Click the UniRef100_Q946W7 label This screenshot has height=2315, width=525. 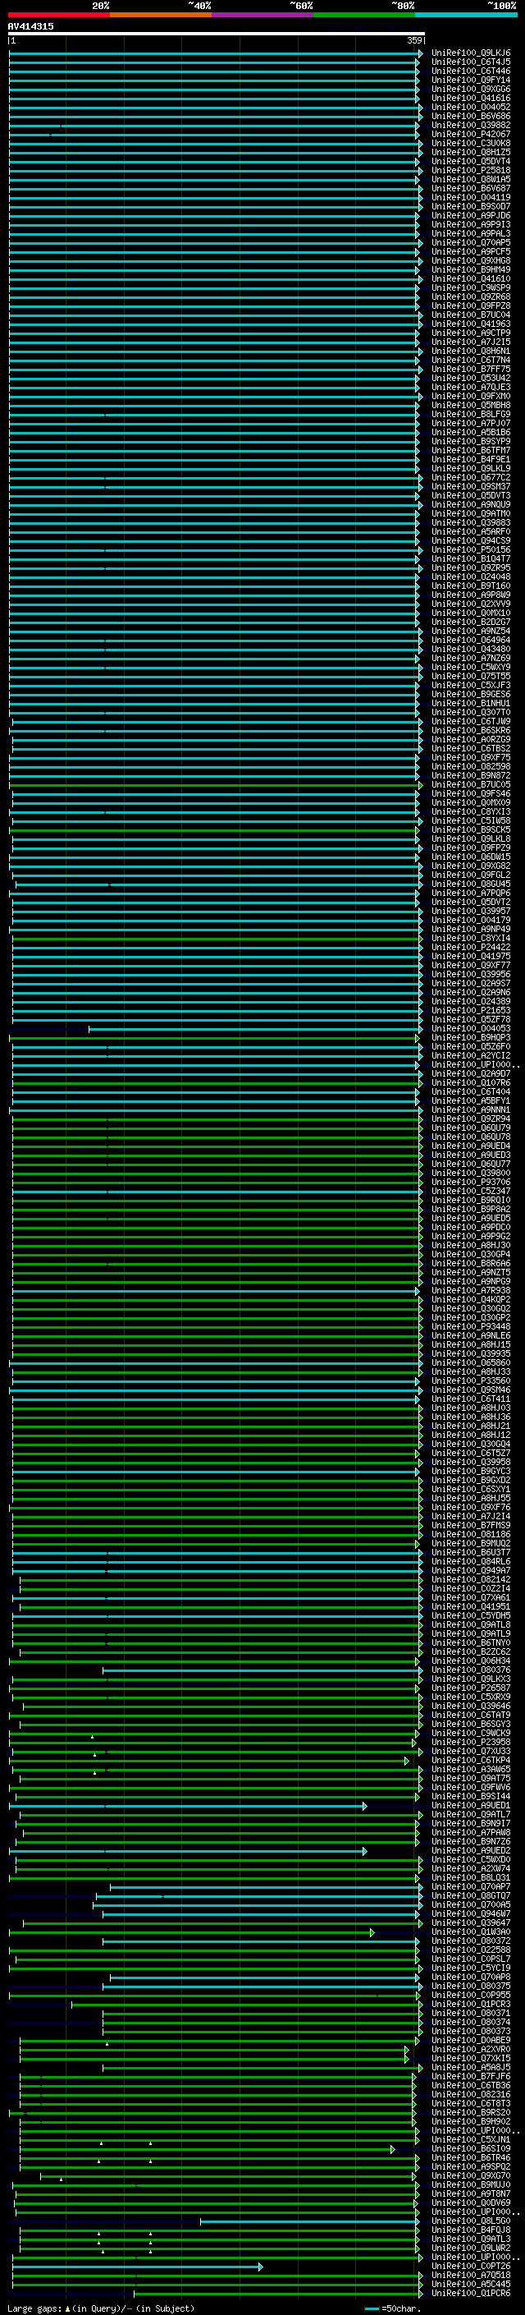click(x=471, y=1913)
